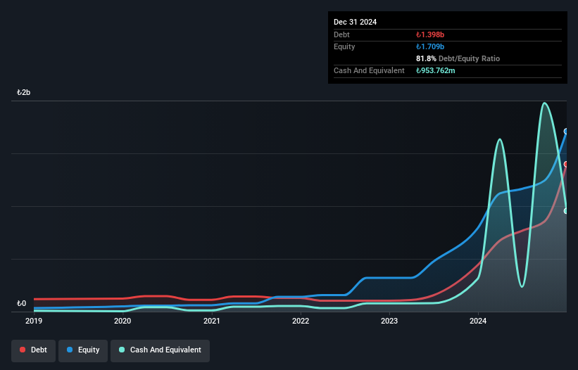Click the 81.8% Debt/Equity Ratio text
Viewport: 578px width, 370px height.
point(458,58)
